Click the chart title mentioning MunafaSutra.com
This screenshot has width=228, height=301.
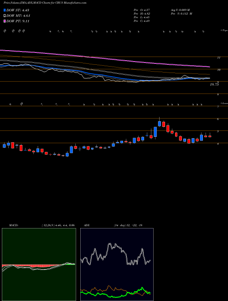tap(45, 3)
